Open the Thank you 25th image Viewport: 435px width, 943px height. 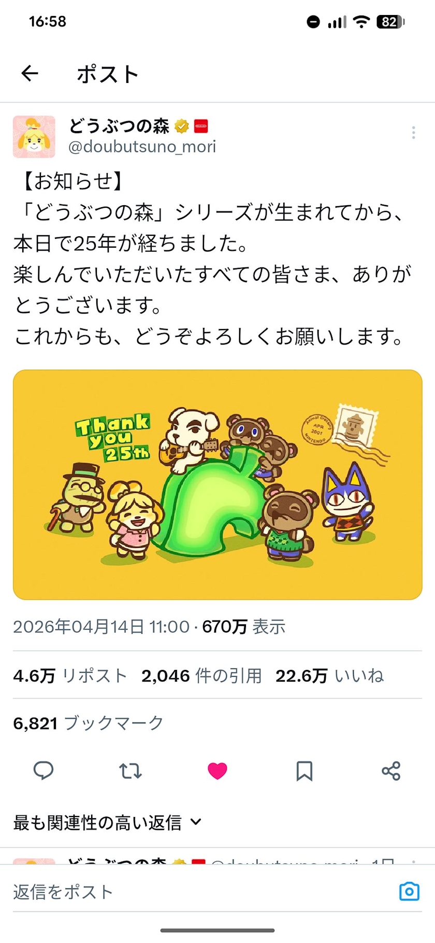coord(218,484)
